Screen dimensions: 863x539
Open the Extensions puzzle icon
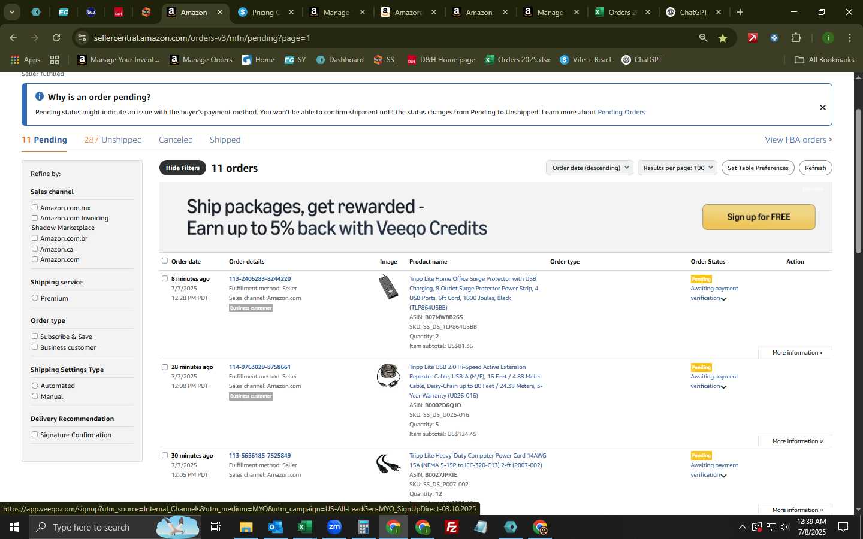(796, 38)
